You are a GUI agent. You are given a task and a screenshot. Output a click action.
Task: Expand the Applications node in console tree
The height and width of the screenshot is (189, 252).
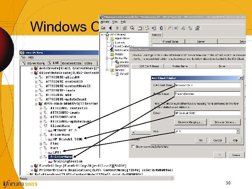tap(107, 38)
